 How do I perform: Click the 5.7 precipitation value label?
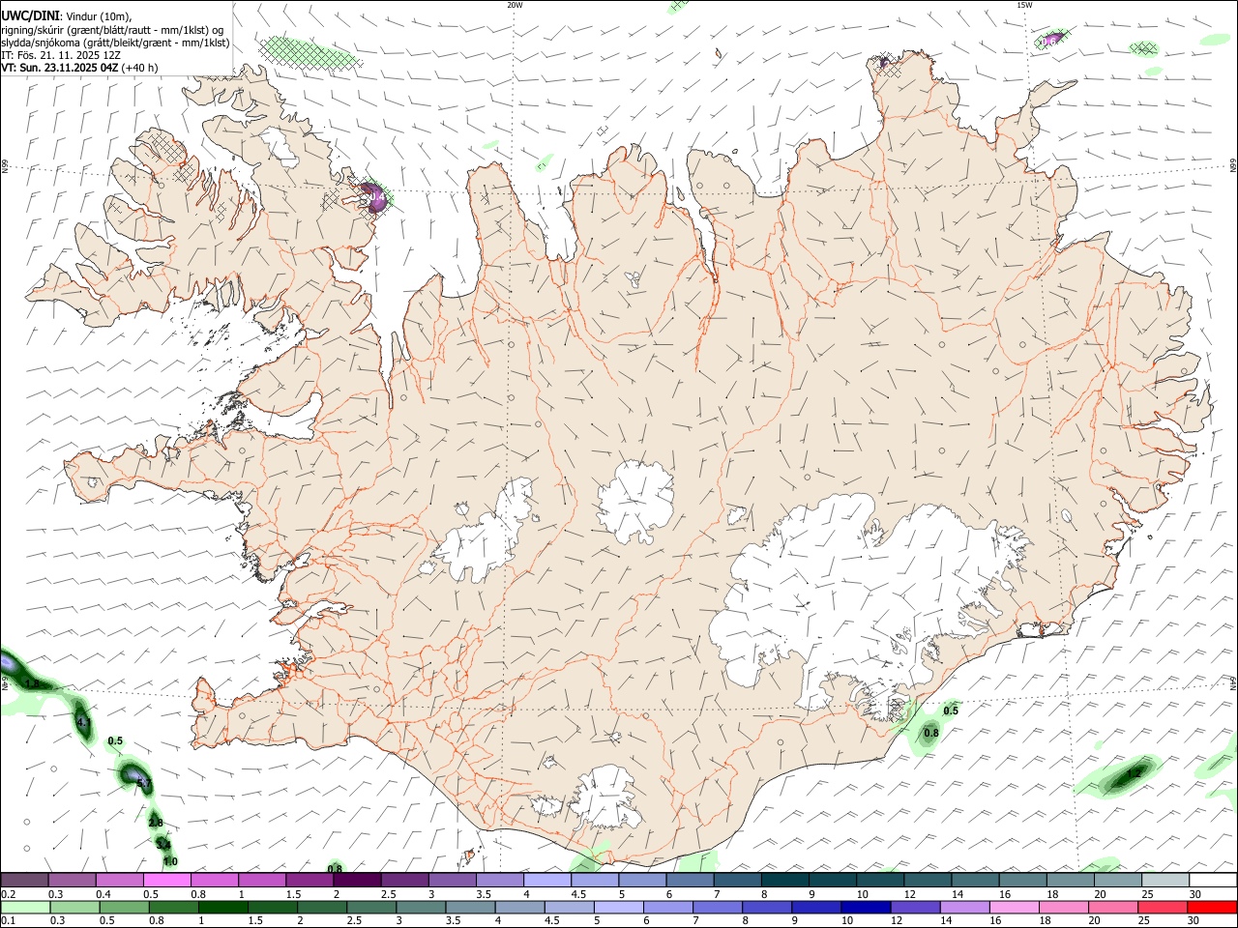click(x=145, y=781)
